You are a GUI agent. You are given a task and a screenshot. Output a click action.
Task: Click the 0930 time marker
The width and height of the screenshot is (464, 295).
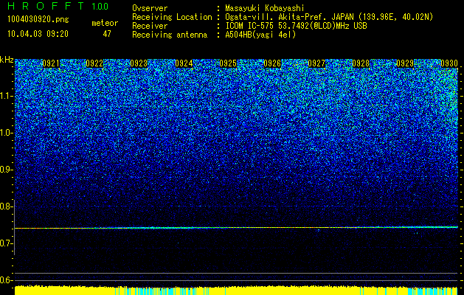pyautogui.click(x=449, y=63)
